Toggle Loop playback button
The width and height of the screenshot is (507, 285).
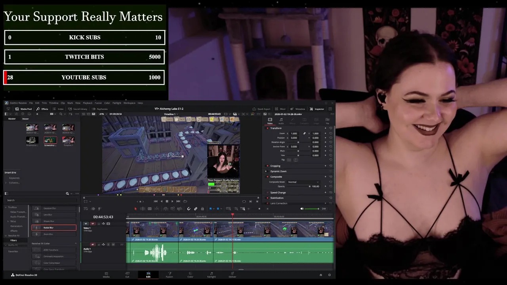point(185,201)
